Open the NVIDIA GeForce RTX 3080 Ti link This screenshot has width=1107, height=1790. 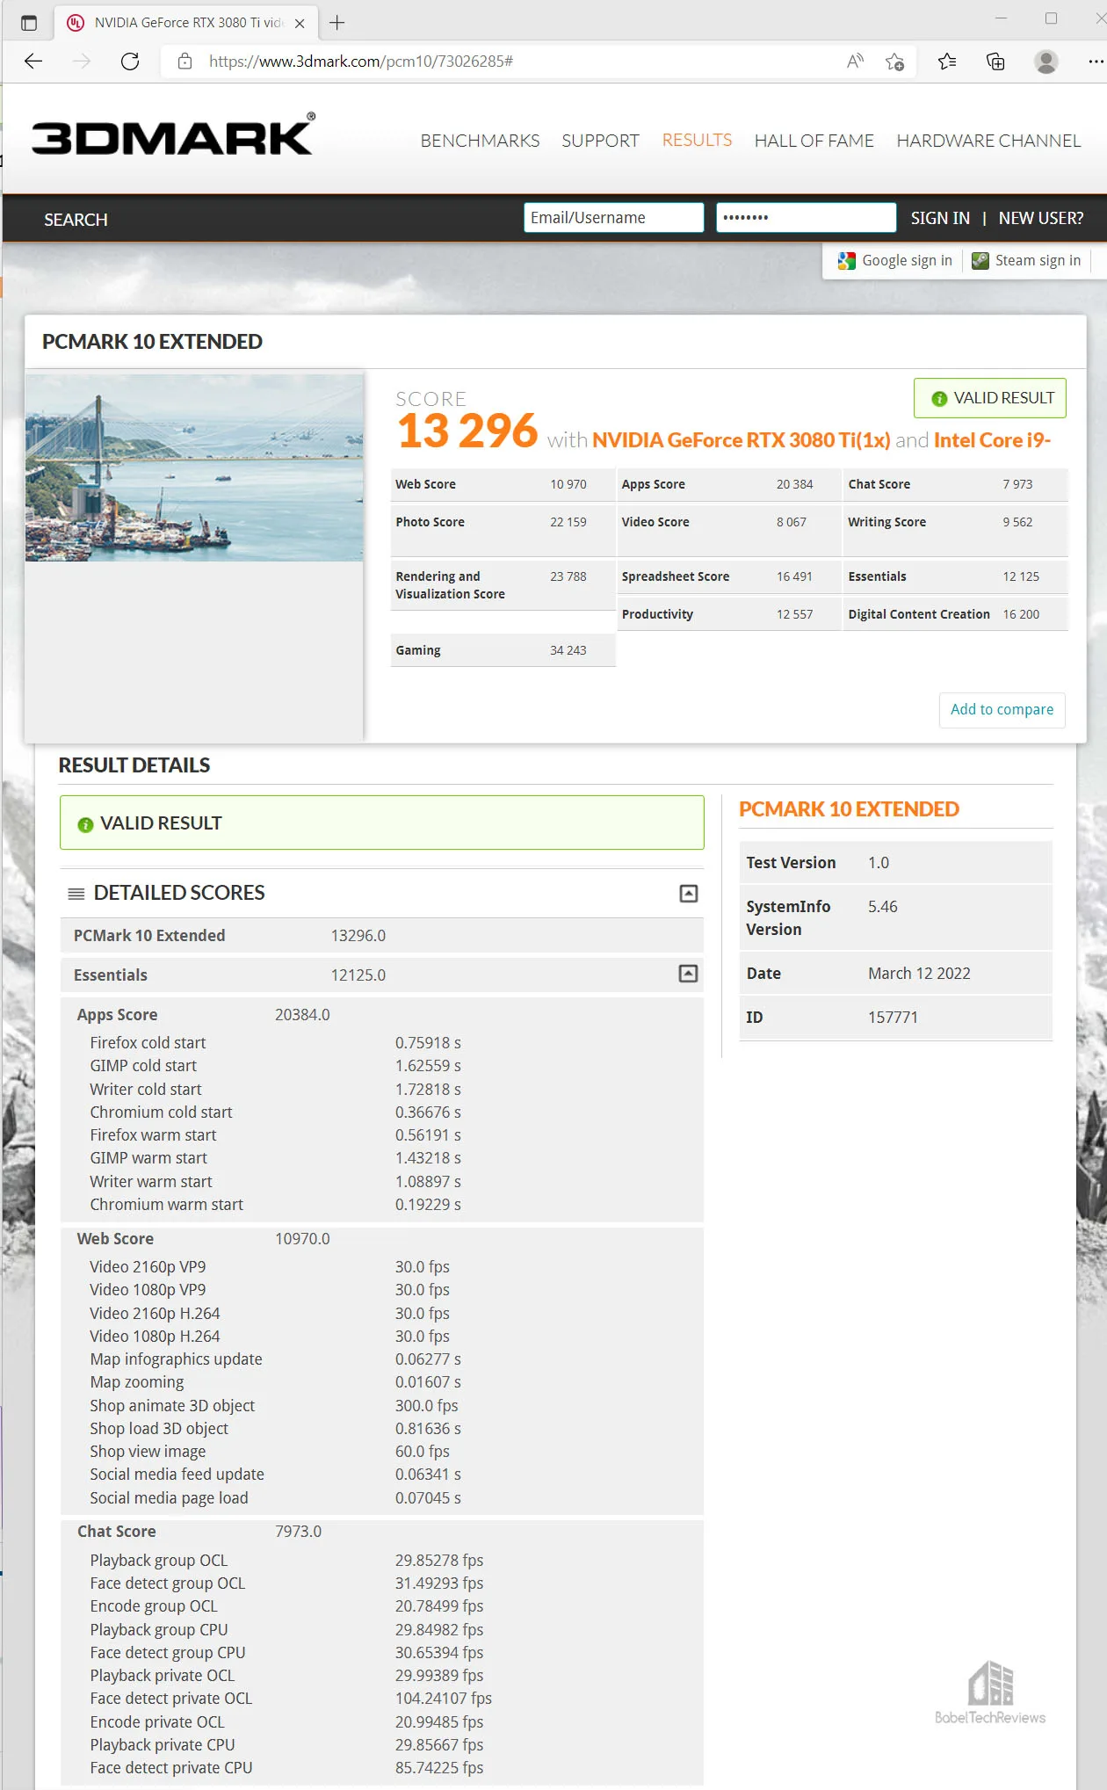point(741,440)
